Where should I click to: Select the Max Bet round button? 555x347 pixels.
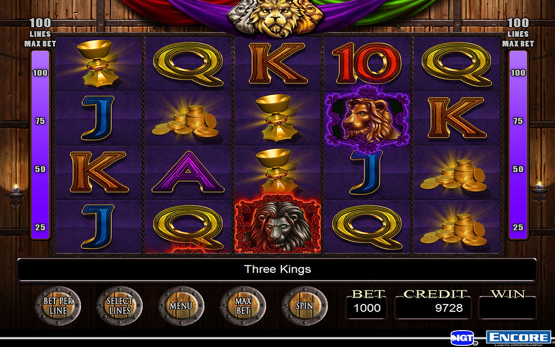coord(243,306)
